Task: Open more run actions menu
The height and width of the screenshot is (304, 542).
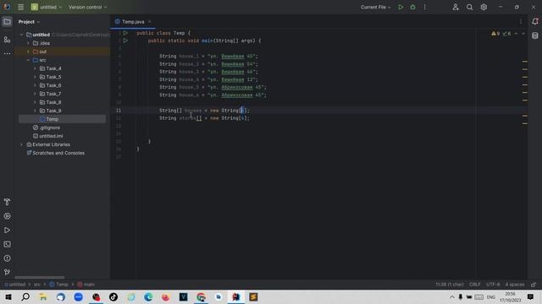Action: pyautogui.click(x=425, y=7)
